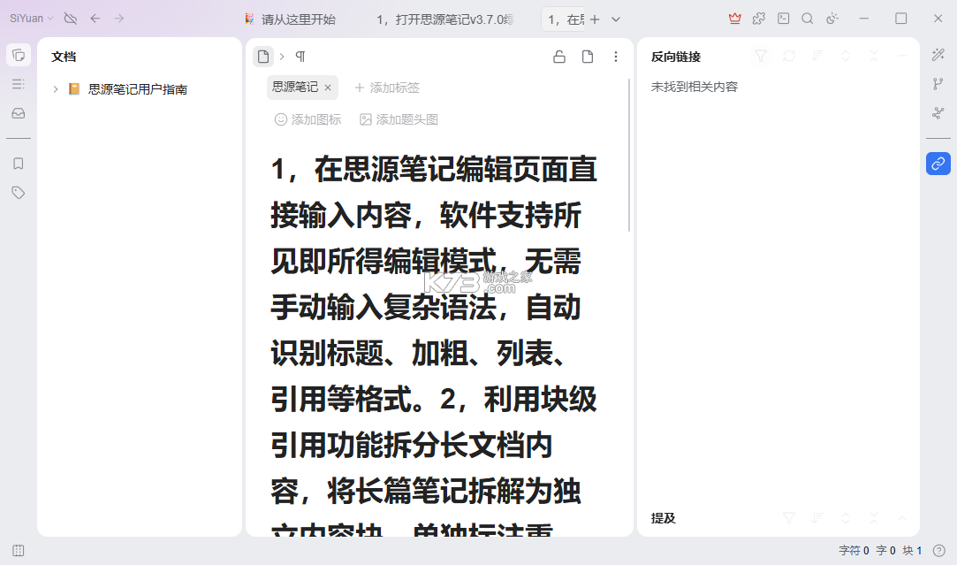This screenshot has height=565, width=957.
Task: Open the branch-shaped graph dock icon
Action: point(938,84)
